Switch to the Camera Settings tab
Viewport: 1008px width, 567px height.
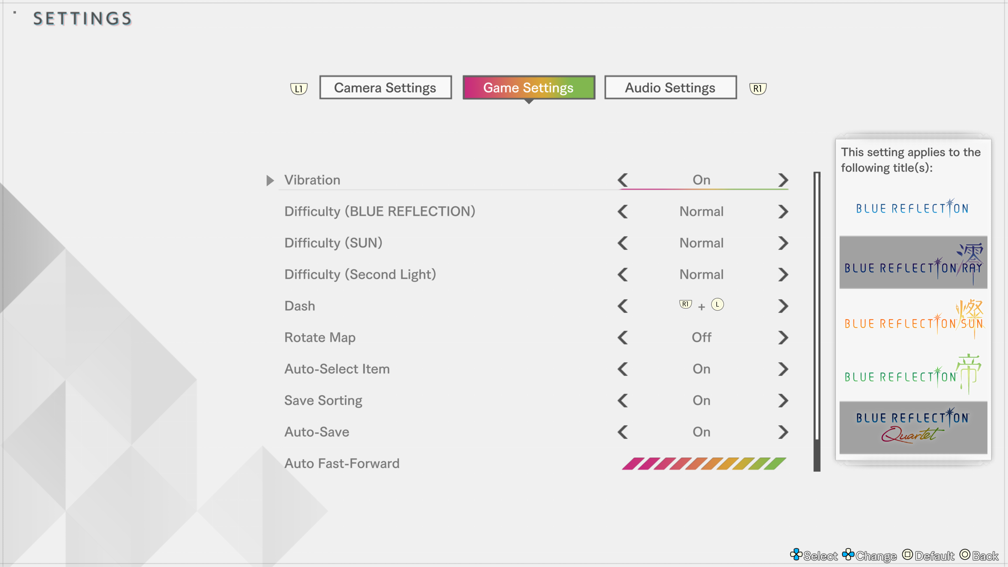[x=385, y=88]
